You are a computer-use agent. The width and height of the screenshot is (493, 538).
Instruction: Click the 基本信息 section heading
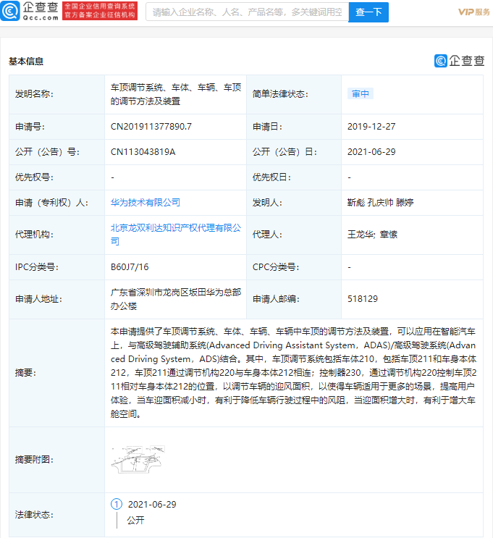pos(26,62)
